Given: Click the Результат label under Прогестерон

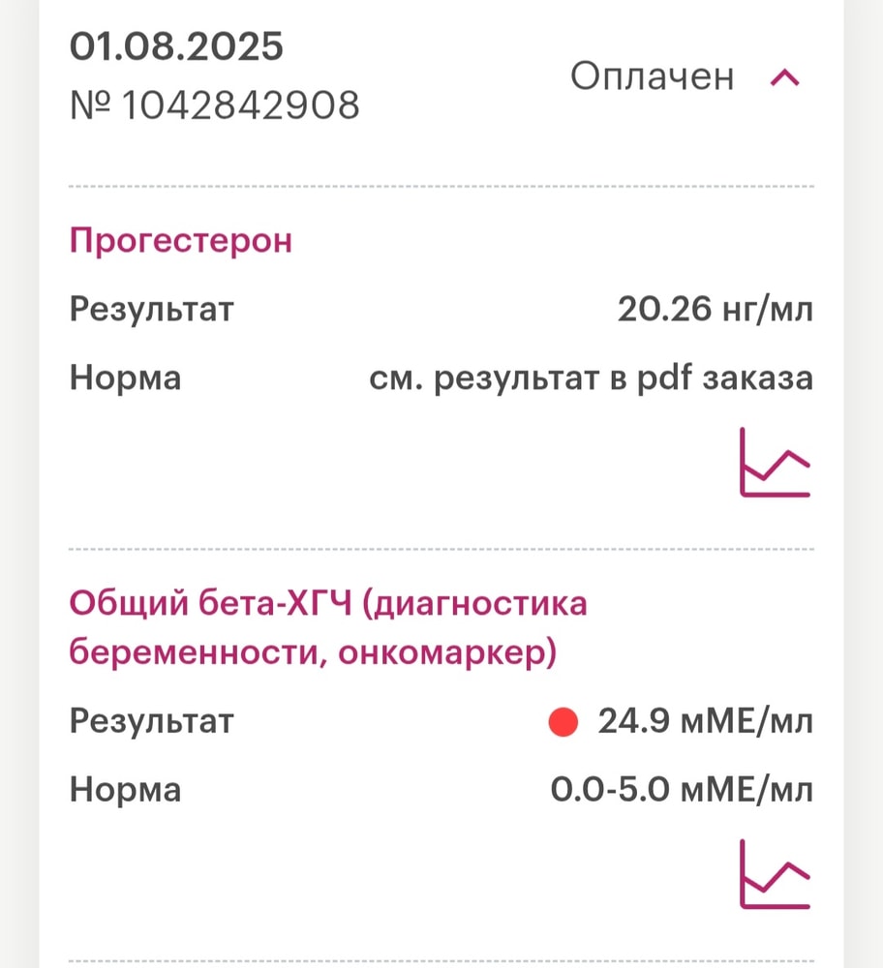Looking at the screenshot, I should click(x=151, y=311).
